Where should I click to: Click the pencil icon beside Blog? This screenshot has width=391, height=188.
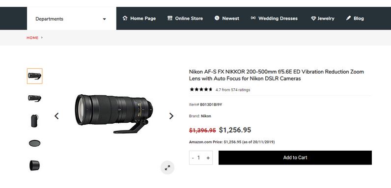349,18
